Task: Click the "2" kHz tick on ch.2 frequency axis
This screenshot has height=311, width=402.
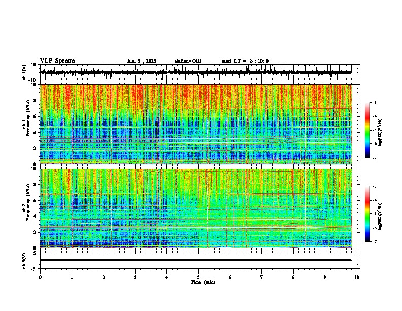Action: [x=35, y=232]
